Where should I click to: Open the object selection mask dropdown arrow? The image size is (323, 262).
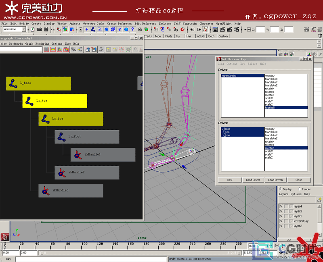click(x=80, y=29)
